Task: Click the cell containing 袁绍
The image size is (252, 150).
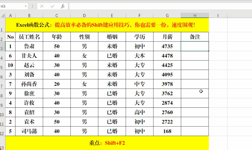Action: [29, 112]
